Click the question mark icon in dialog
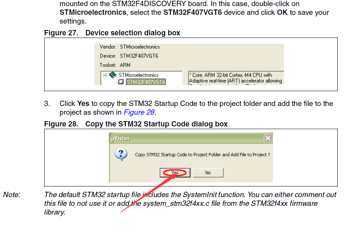The height and width of the screenshot is (240, 359). pos(121,155)
